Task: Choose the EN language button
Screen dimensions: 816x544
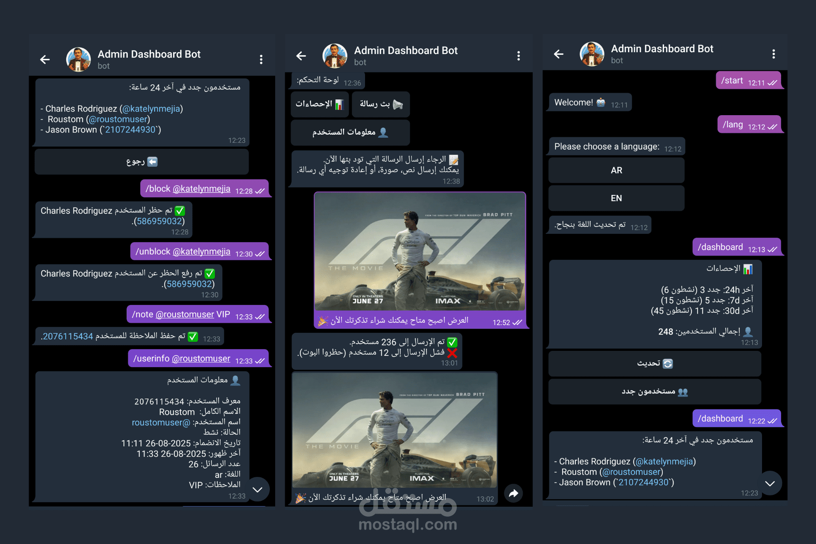Action: click(616, 198)
